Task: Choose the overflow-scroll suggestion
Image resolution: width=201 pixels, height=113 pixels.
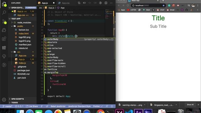Action: coord(79,66)
